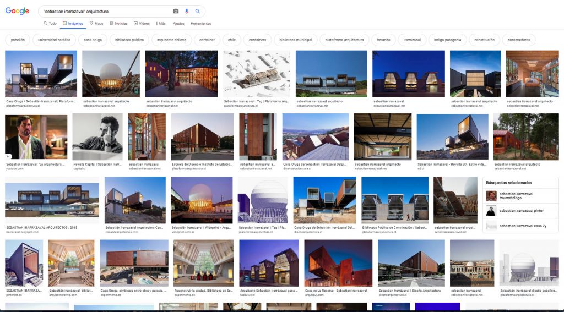Apply the 'biblioteca pública' filter chip

click(x=129, y=40)
